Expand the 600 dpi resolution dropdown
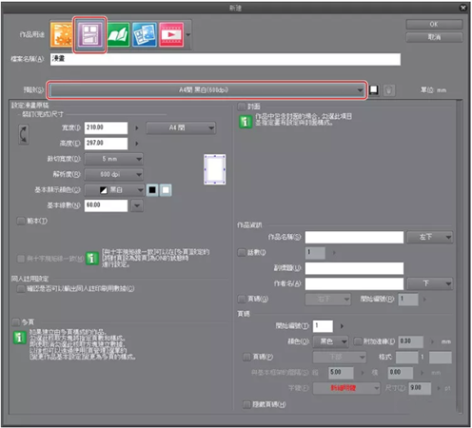472x428 pixels. [114, 174]
